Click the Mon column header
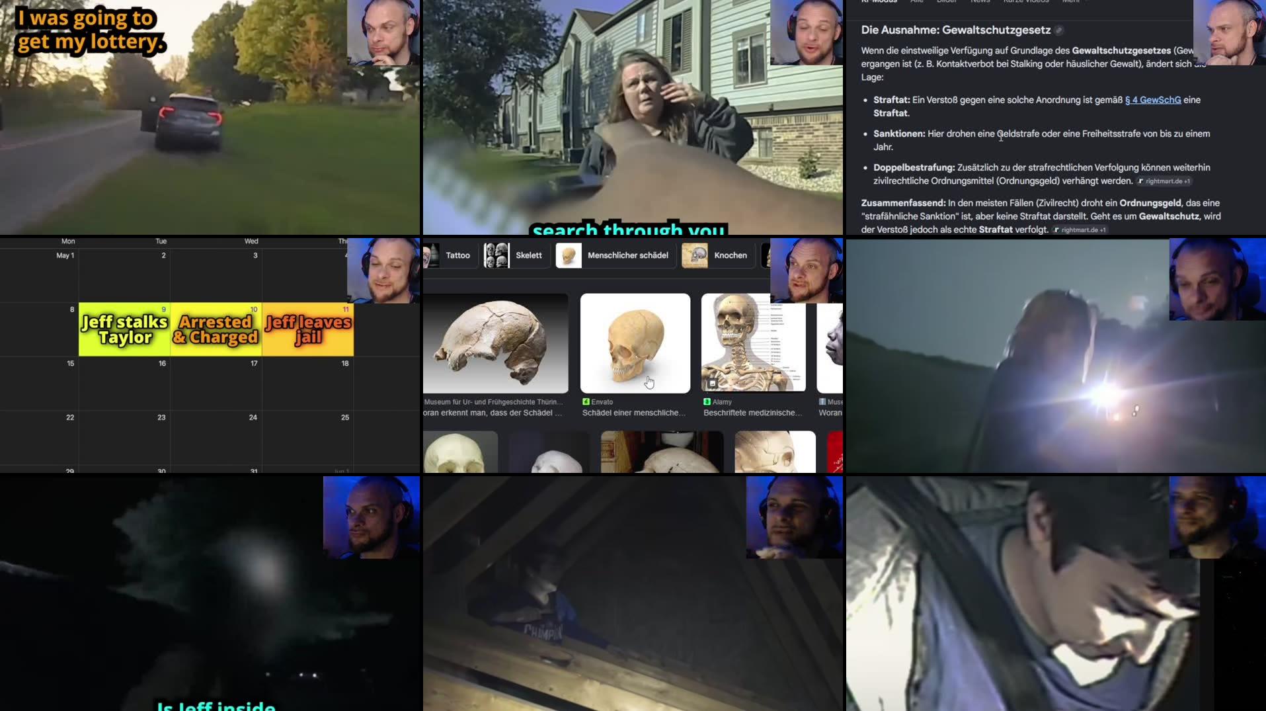1266x711 pixels. [x=68, y=241]
